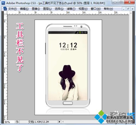Open the 帮助(H) menu
The height and width of the screenshot is (125, 136).
(x=108, y=9)
